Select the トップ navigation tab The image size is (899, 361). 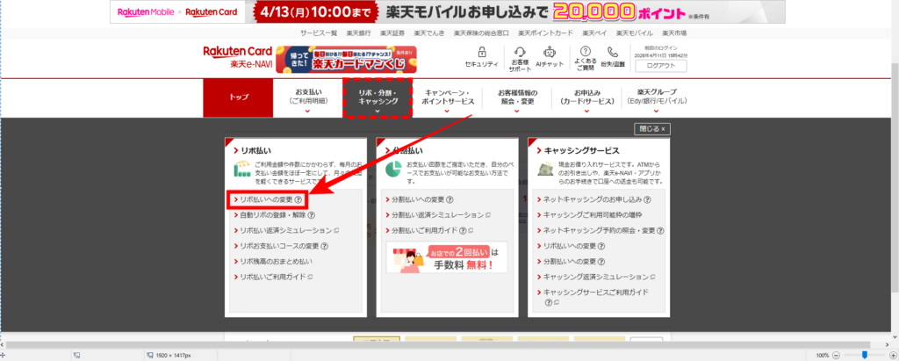click(x=238, y=97)
